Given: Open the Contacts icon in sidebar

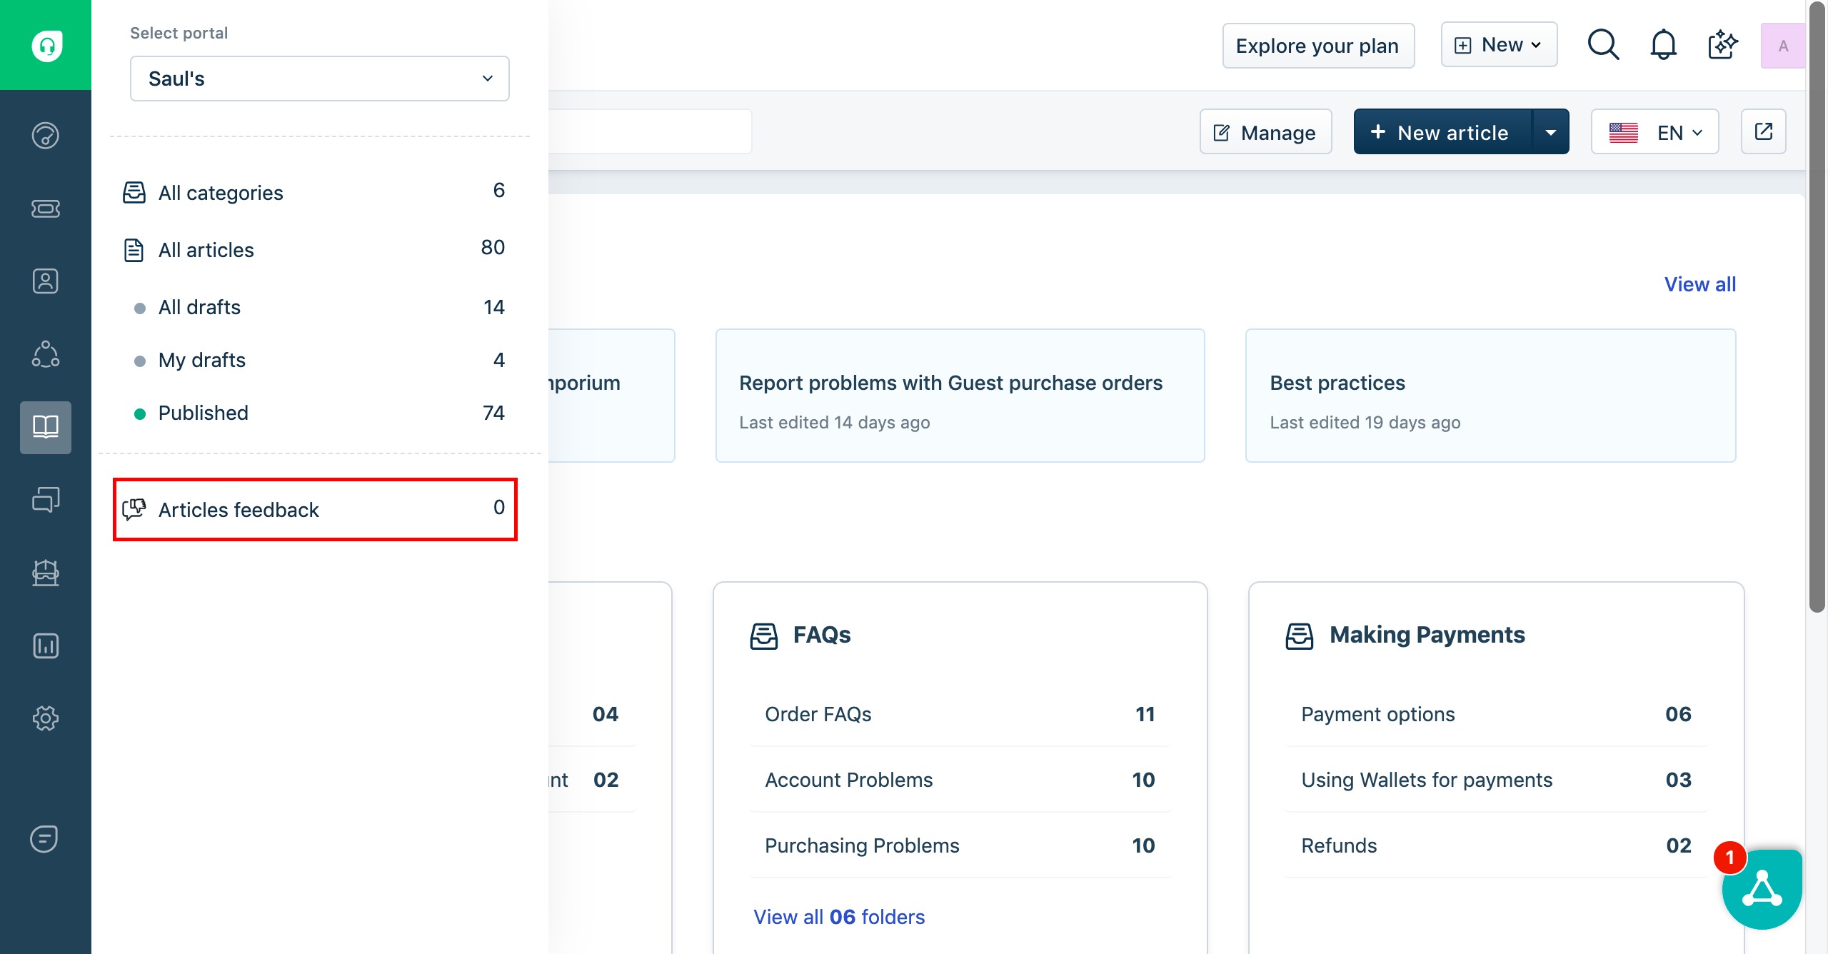Looking at the screenshot, I should [46, 281].
